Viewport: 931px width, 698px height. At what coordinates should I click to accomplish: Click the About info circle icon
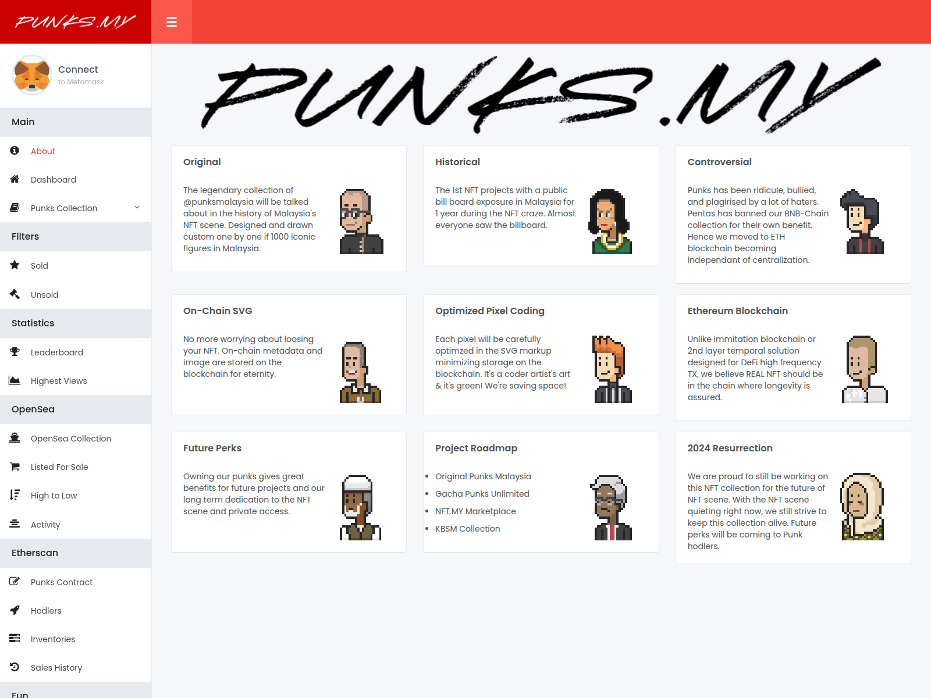15,151
